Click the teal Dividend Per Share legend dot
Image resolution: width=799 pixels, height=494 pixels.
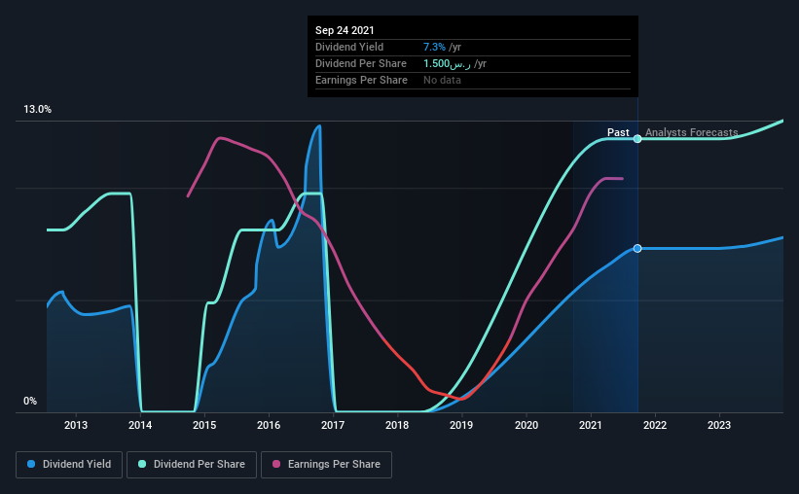[x=142, y=464]
